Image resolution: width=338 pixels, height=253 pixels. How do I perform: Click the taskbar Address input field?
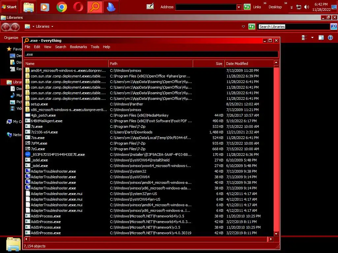click(206, 7)
